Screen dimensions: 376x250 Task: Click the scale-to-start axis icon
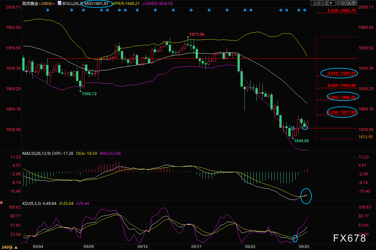click(344, 3)
